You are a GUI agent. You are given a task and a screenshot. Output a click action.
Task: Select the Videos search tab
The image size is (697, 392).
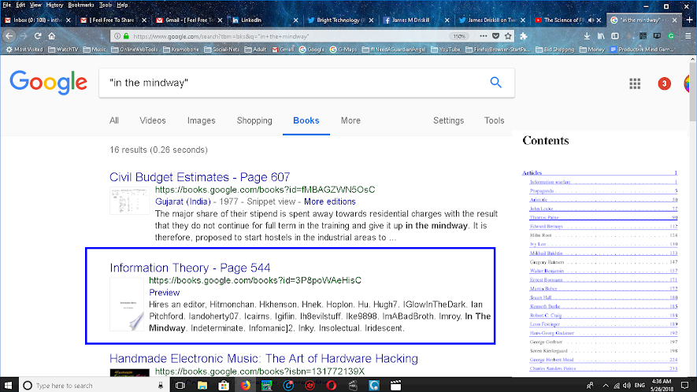tap(153, 120)
